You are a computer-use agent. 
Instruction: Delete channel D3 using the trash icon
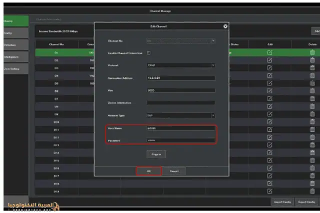[312, 68]
